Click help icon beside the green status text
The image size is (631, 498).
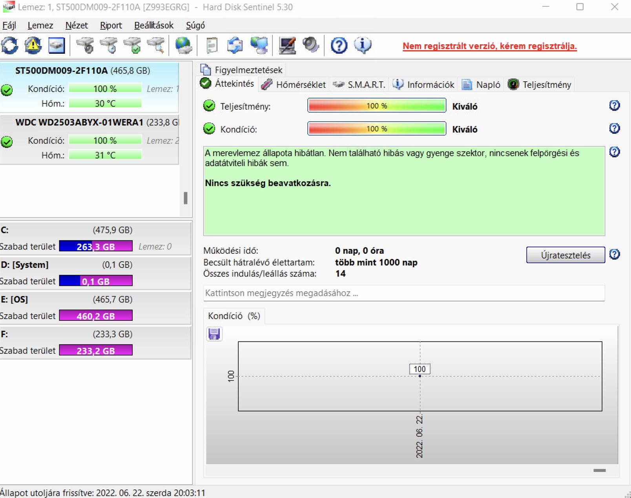coord(615,152)
